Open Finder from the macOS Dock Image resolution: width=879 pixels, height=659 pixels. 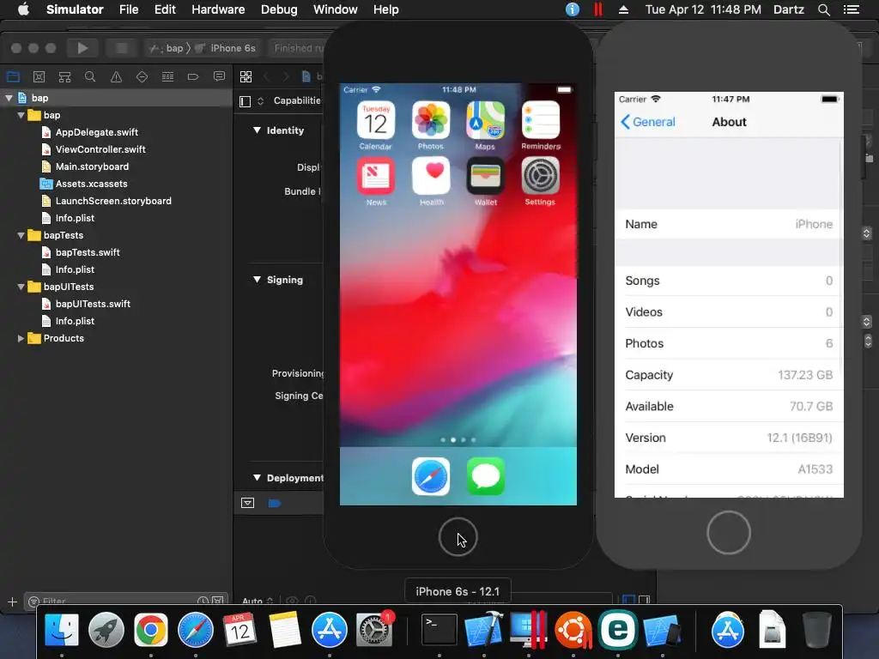coord(62,630)
